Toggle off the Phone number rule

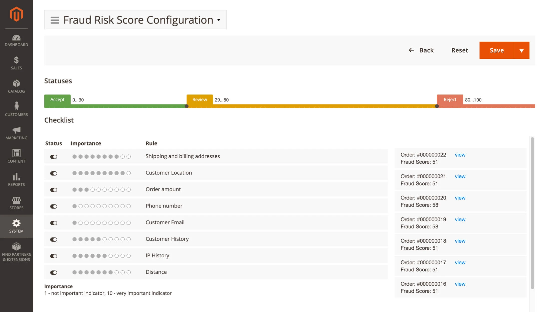click(x=54, y=206)
